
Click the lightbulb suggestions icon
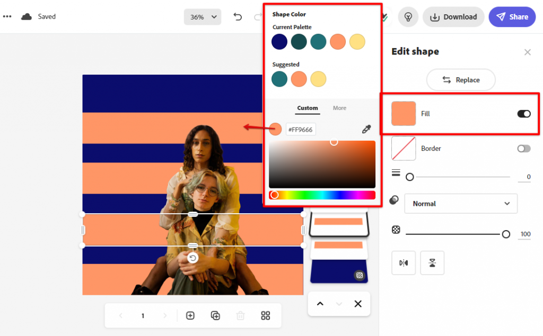(x=408, y=16)
